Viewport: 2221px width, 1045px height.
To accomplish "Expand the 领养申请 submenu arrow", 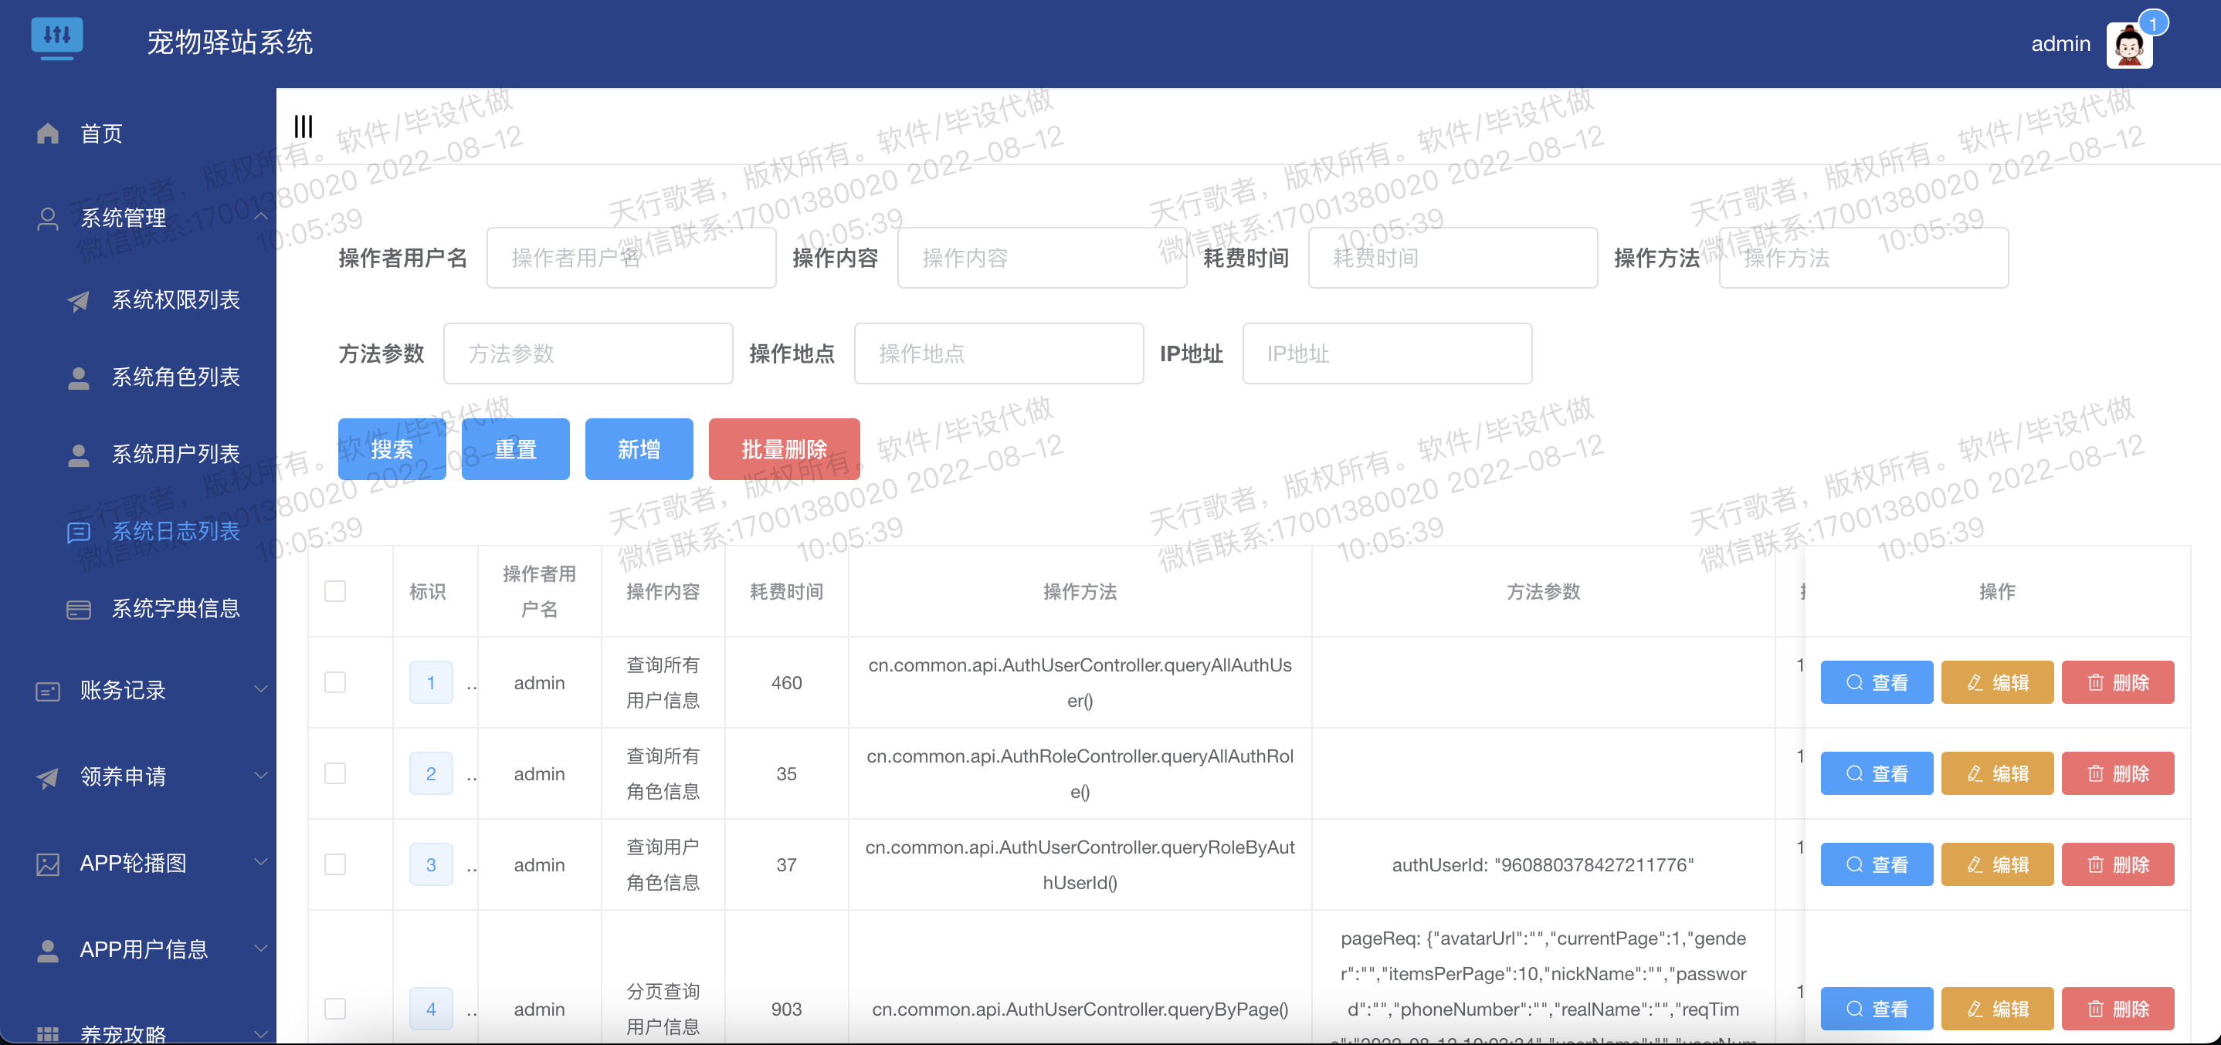I will (x=260, y=776).
